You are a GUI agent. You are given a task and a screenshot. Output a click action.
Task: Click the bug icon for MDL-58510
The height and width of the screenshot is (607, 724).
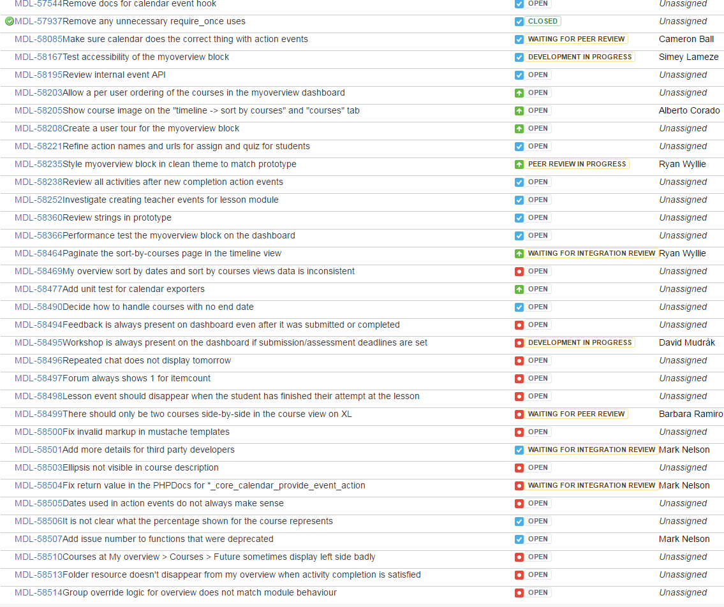point(519,557)
